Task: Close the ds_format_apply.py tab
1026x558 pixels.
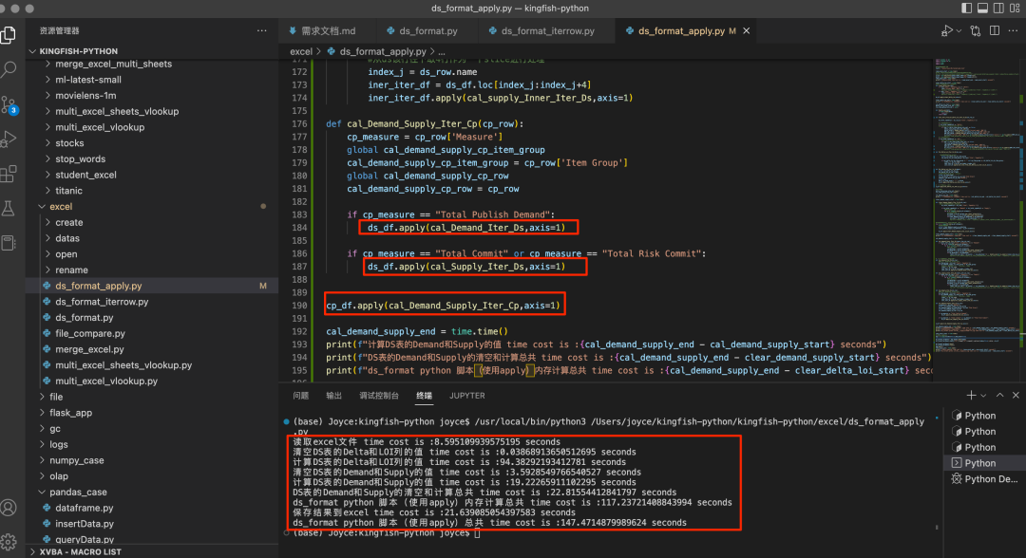Action: pos(746,30)
